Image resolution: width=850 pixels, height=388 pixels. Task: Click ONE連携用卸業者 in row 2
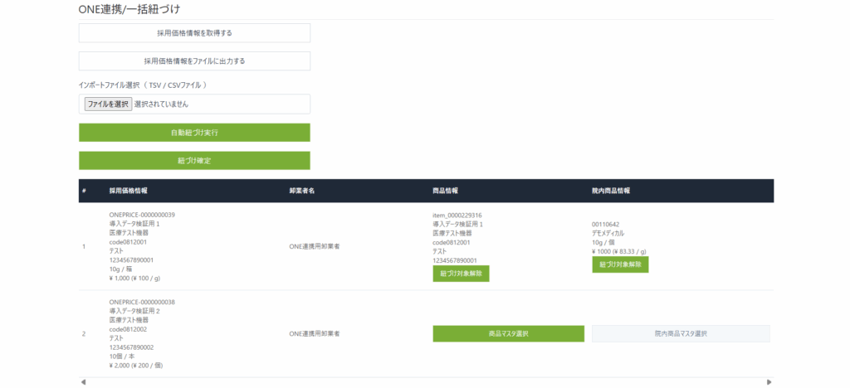point(315,334)
